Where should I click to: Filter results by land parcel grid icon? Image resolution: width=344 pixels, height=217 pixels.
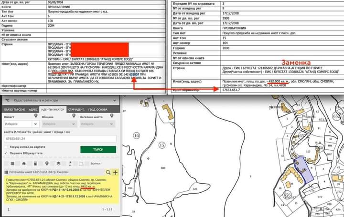[x=12, y=164]
